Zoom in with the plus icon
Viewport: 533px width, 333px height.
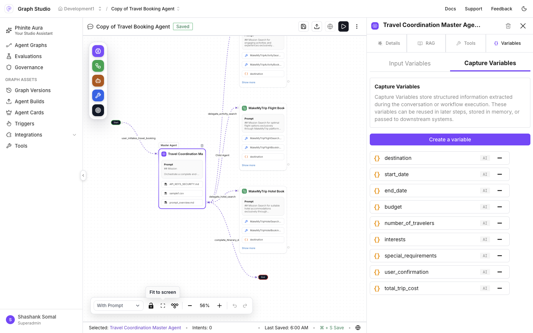[x=219, y=306]
